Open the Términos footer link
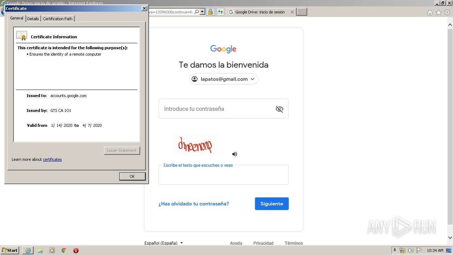 coord(294,243)
